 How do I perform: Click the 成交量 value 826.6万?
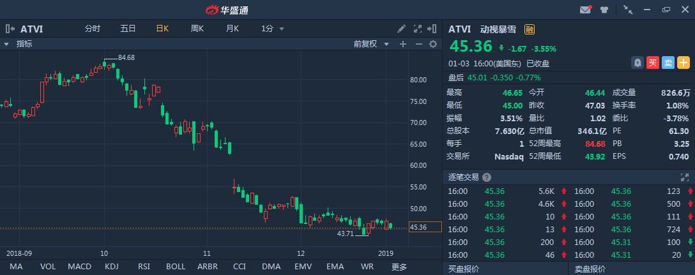click(x=676, y=93)
